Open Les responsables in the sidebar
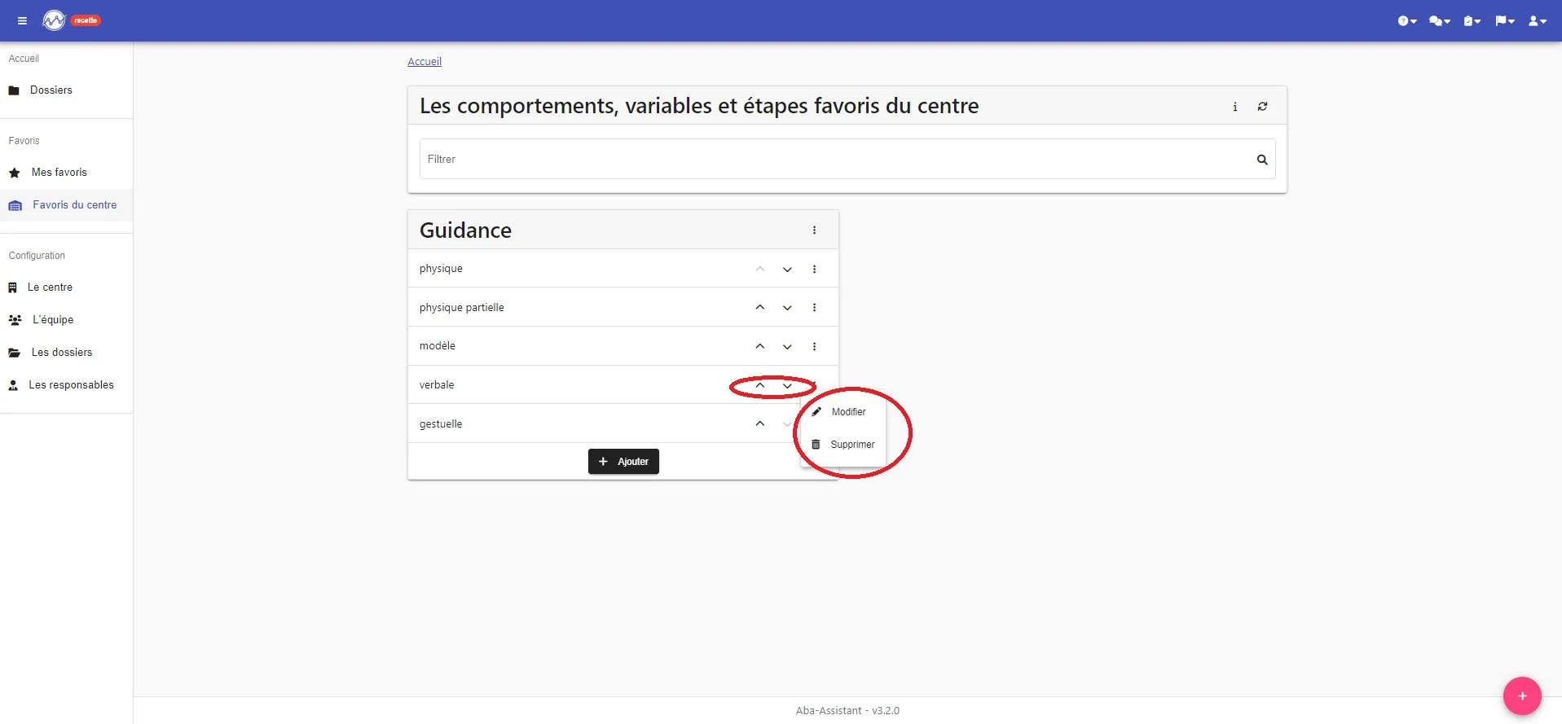Screen dimensions: 1562x724 (x=66, y=385)
